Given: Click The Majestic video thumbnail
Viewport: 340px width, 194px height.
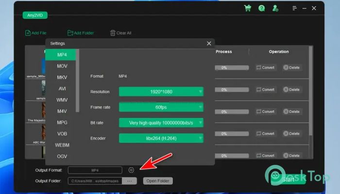Looking at the screenshot, I should pos(43,110).
